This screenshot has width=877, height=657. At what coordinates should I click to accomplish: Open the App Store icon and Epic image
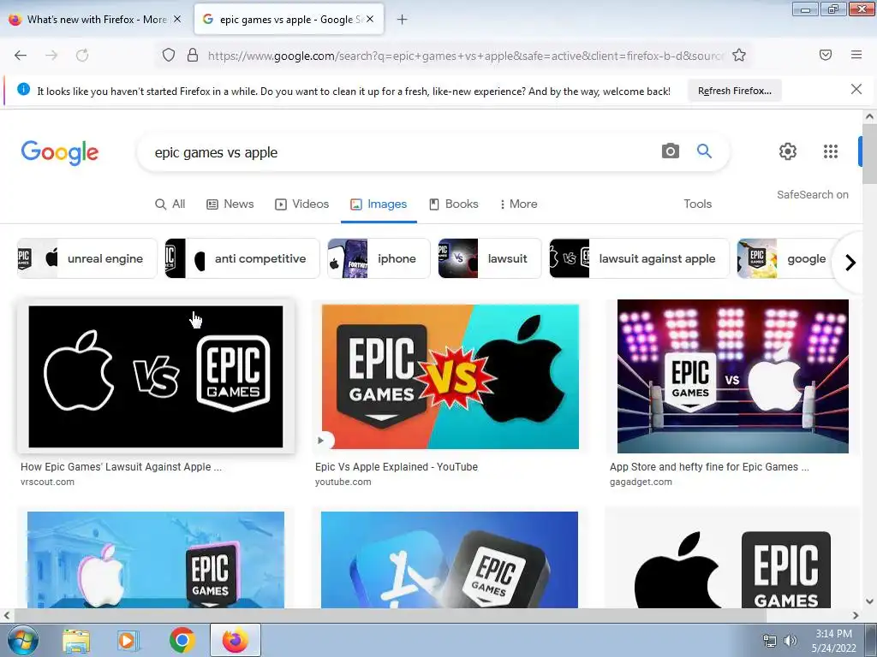pos(449,559)
